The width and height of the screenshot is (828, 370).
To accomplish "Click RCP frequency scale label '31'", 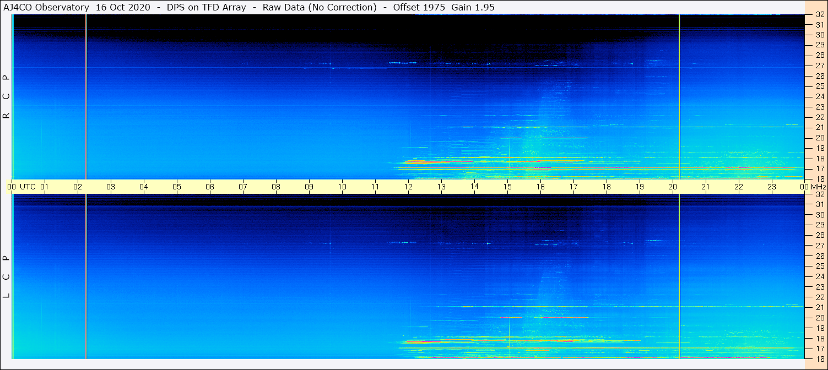I will tap(820, 25).
